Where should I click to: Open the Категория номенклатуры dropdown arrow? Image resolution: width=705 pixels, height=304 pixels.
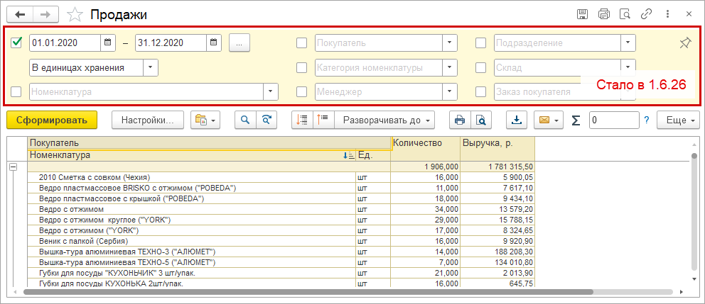point(450,68)
